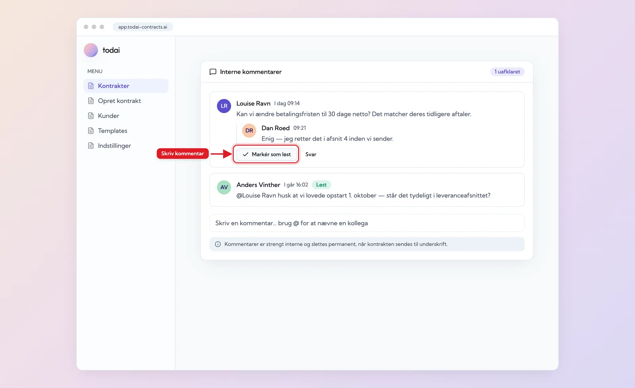
Task: Click the 'MENU' sidebar heading
Action: tap(95, 71)
